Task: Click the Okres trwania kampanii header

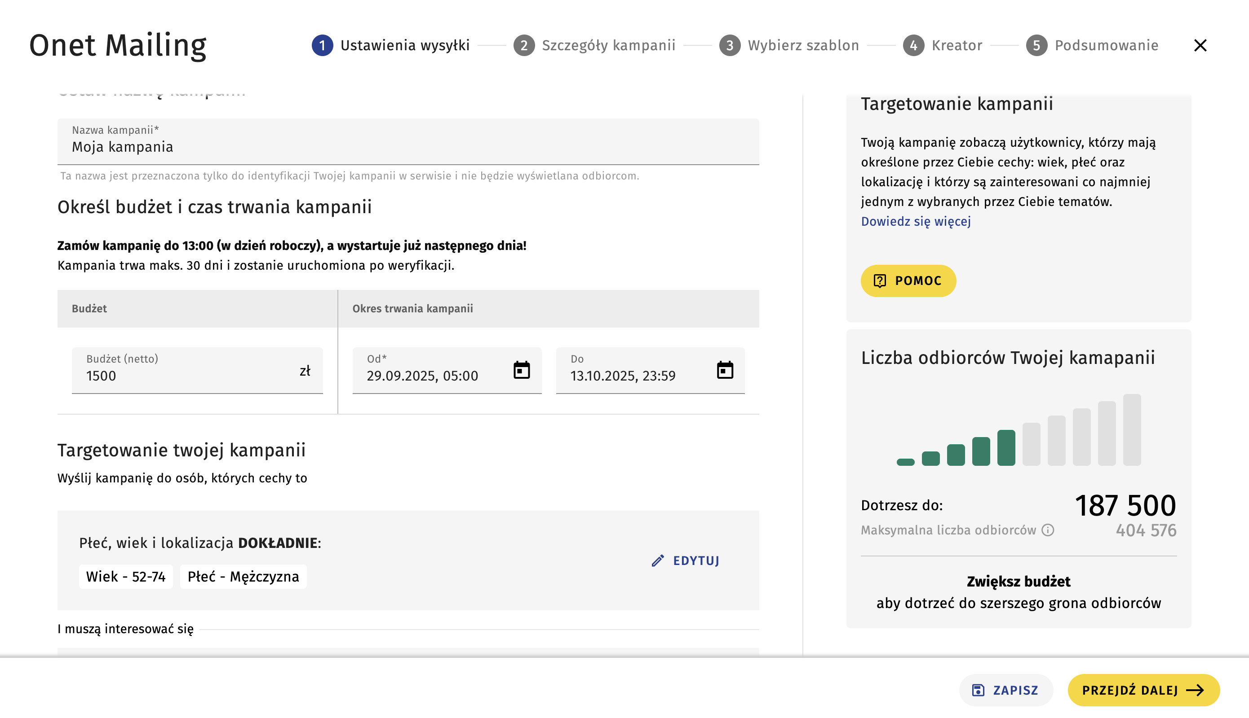Action: [413, 308]
